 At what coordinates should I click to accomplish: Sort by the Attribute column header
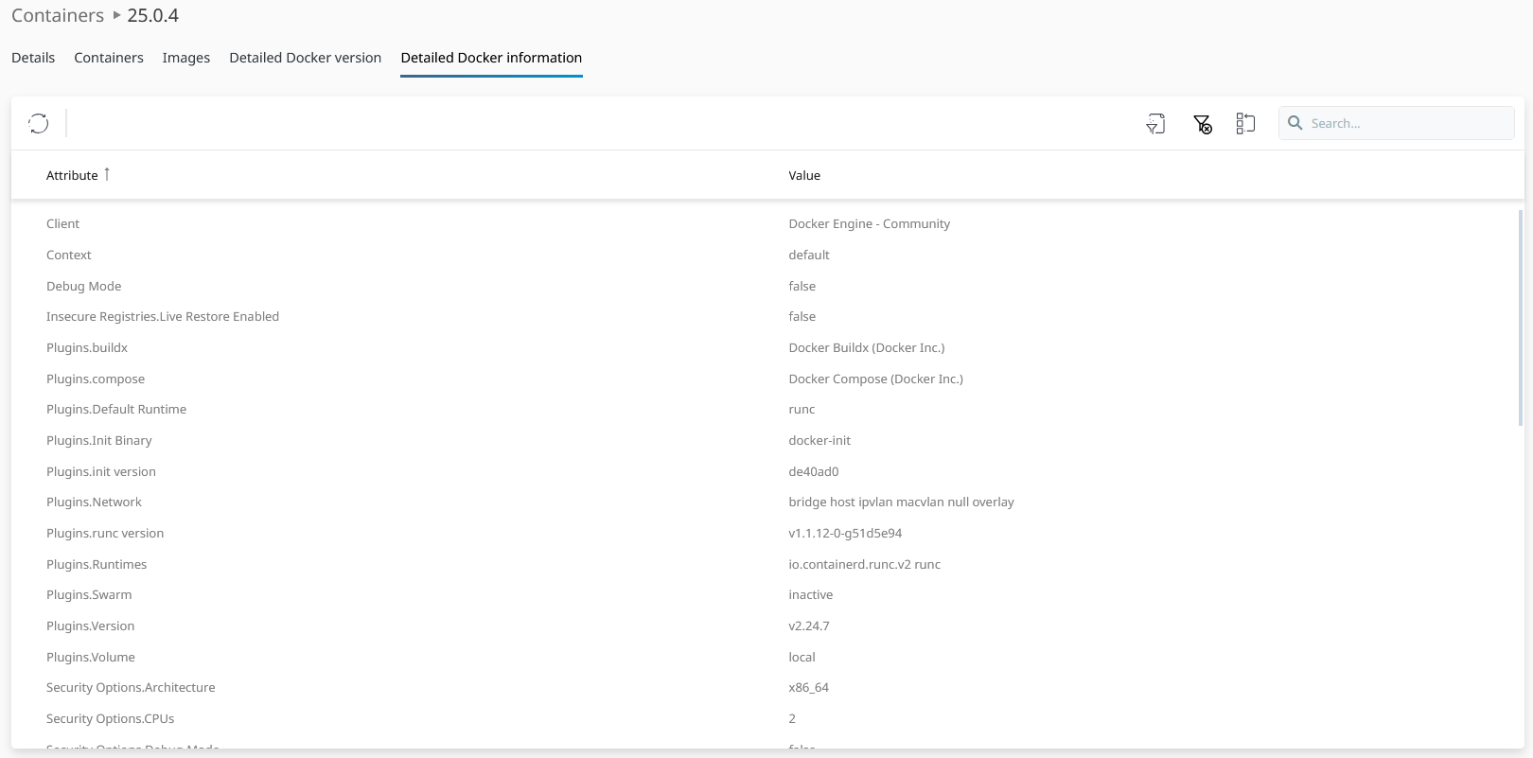(72, 175)
